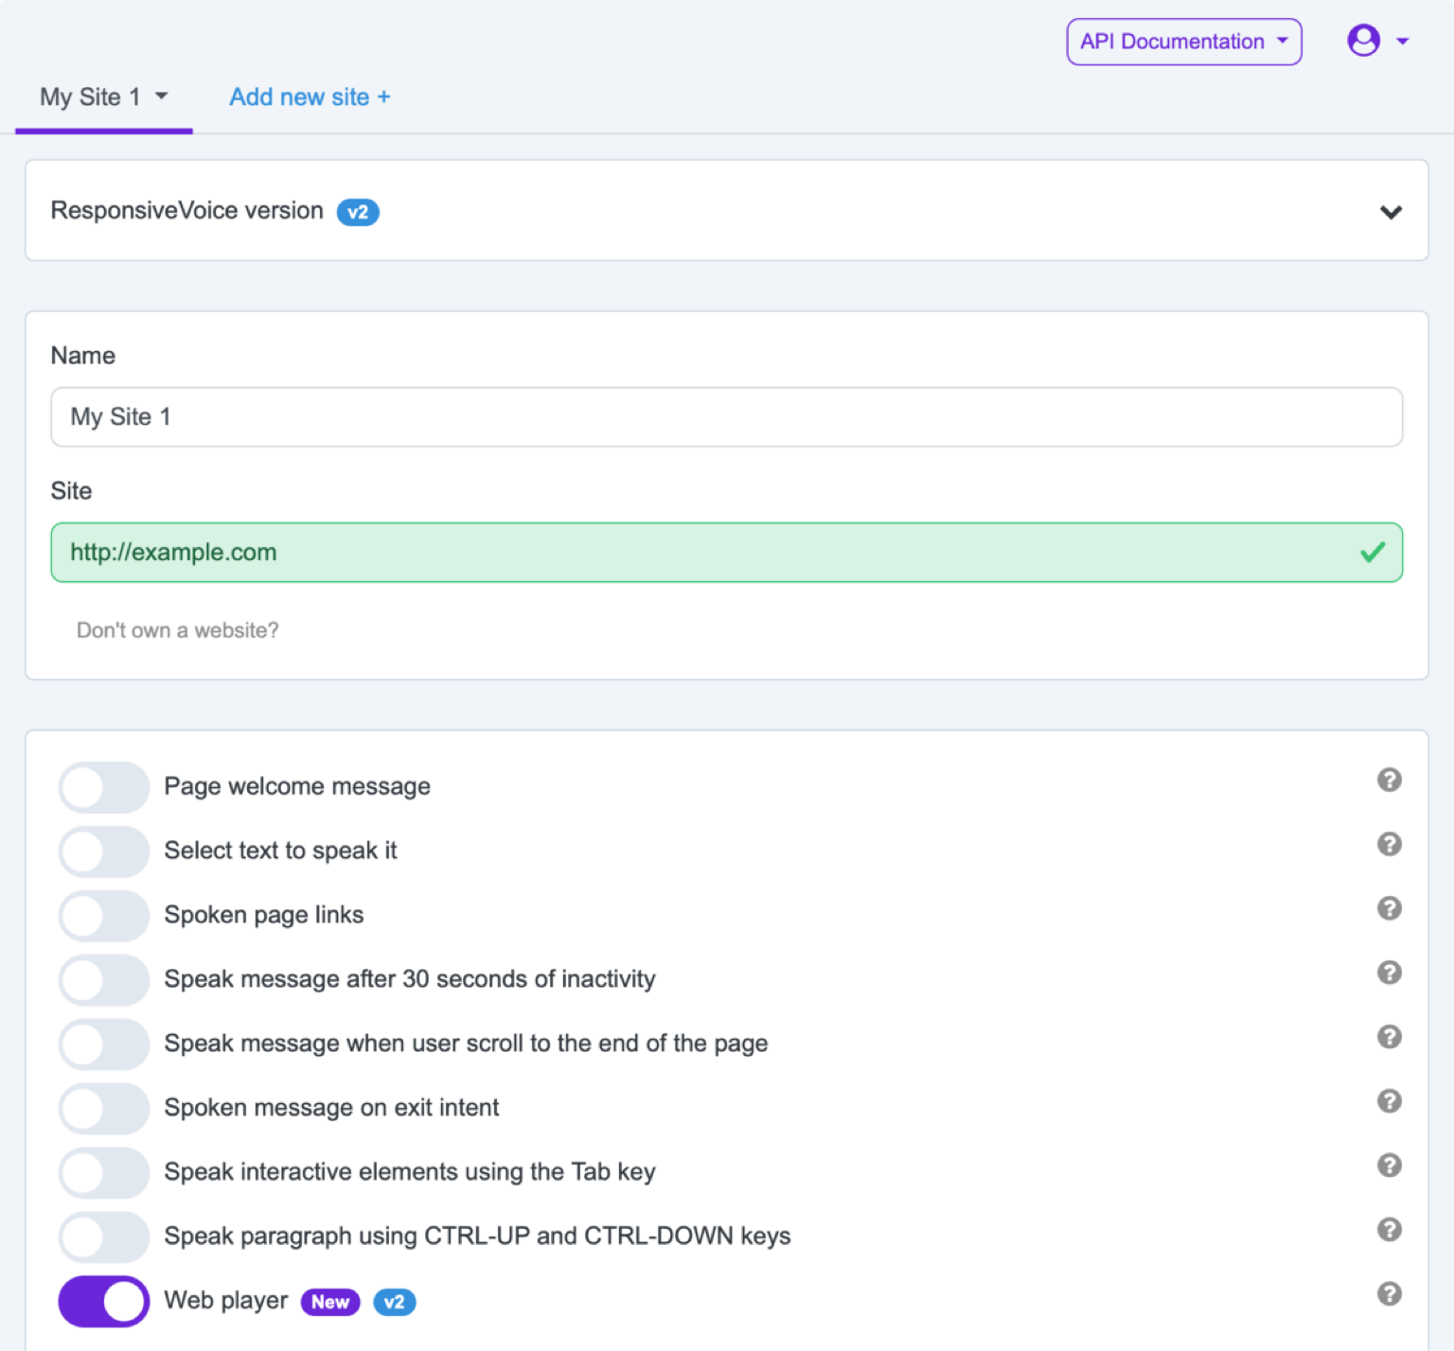Disable the Web player toggle
1454x1351 pixels.
(104, 1302)
